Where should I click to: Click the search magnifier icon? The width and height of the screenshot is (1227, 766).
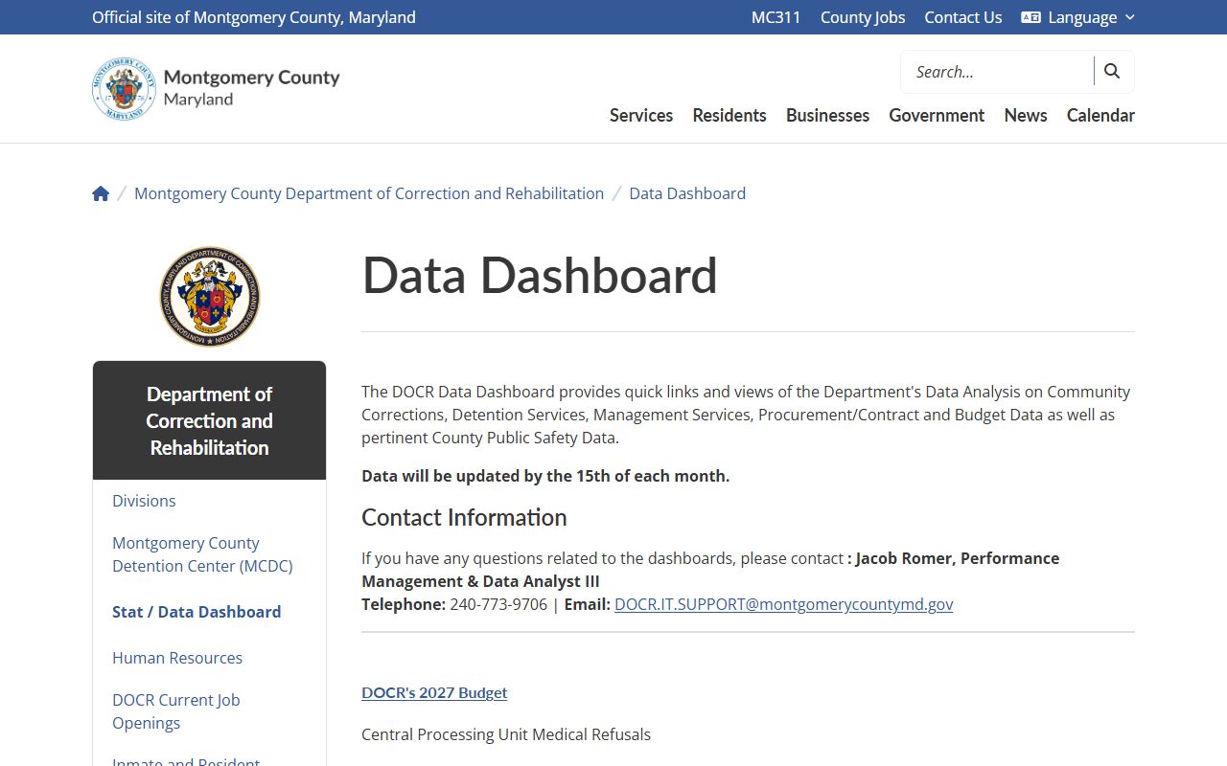click(x=1112, y=71)
